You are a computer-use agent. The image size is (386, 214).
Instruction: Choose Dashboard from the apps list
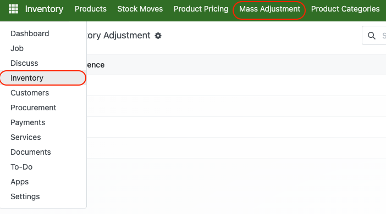pyautogui.click(x=43, y=33)
